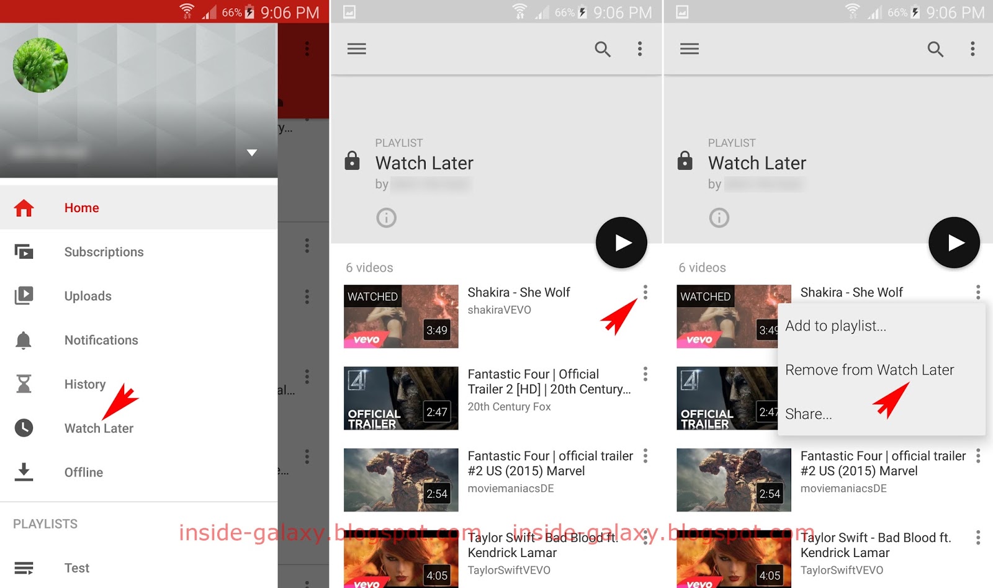
Task: Open Uploads from the drawer
Action: click(x=88, y=296)
